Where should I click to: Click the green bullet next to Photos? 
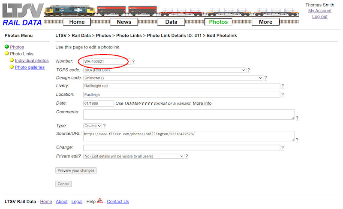7,47
